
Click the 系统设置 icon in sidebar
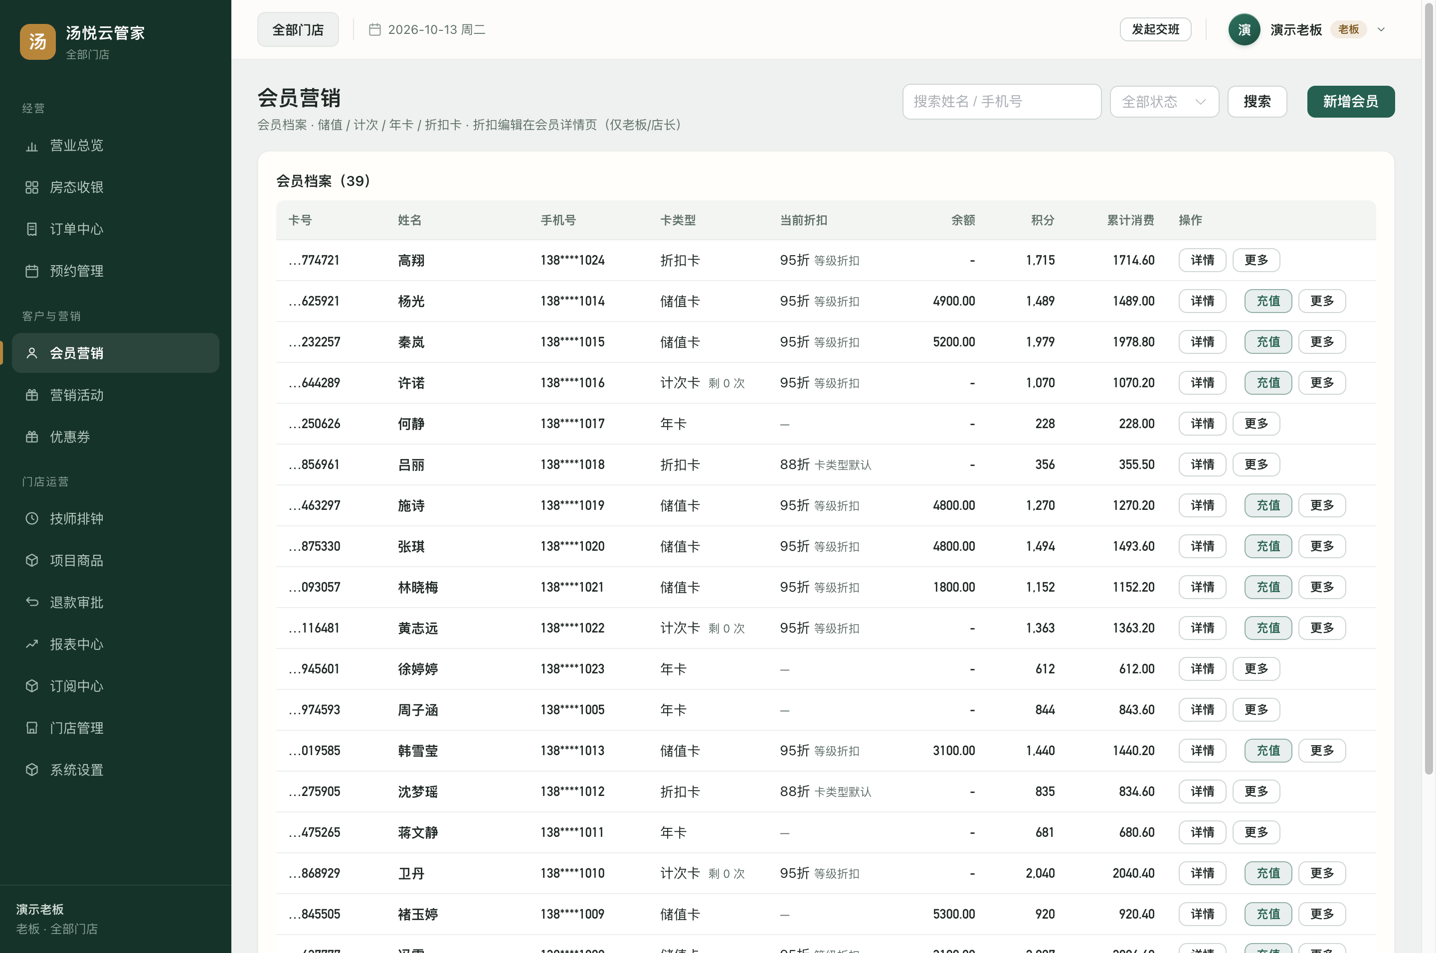(31, 770)
